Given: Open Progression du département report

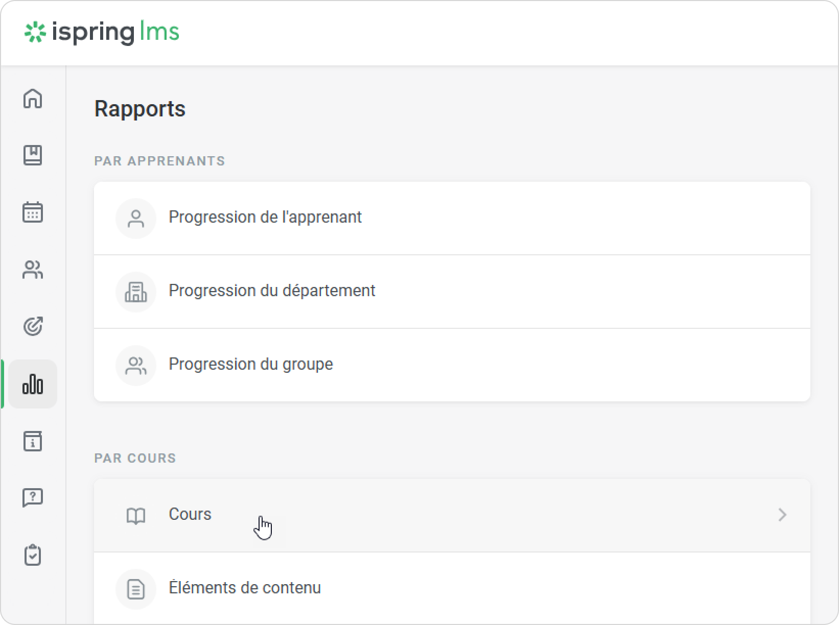Looking at the screenshot, I should pyautogui.click(x=272, y=291).
